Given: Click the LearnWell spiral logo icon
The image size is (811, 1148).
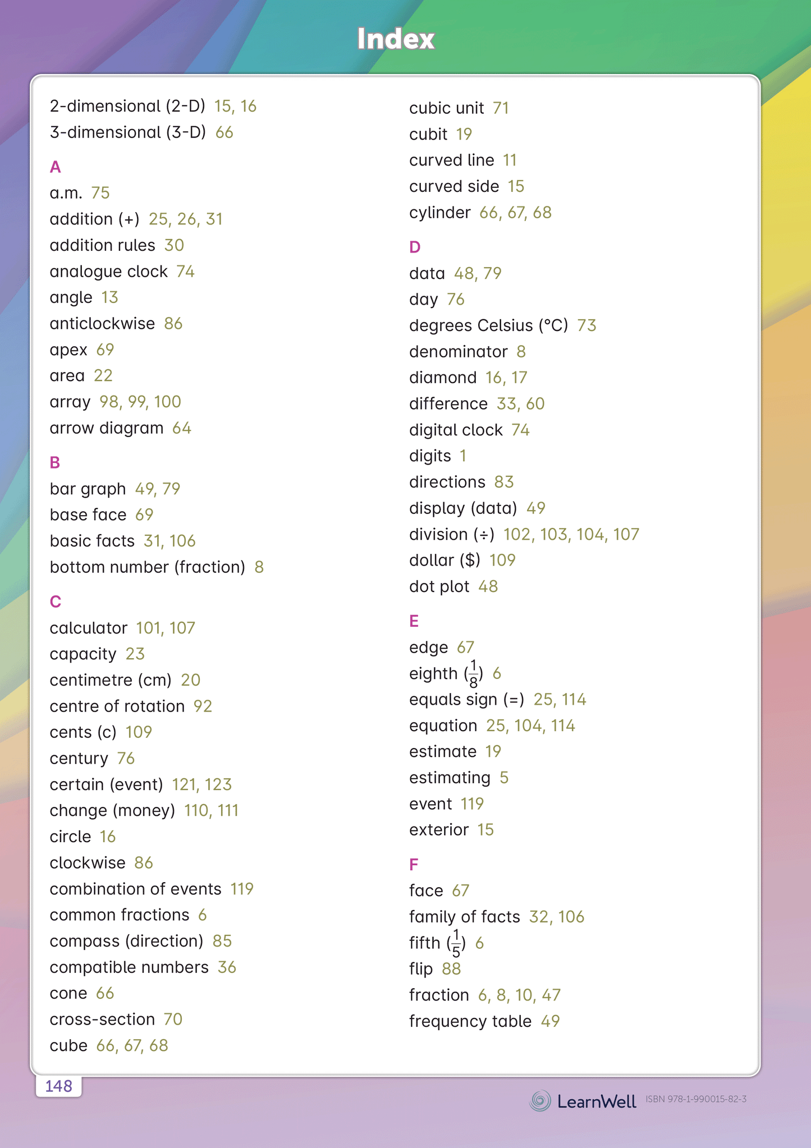Looking at the screenshot, I should pos(540,1101).
